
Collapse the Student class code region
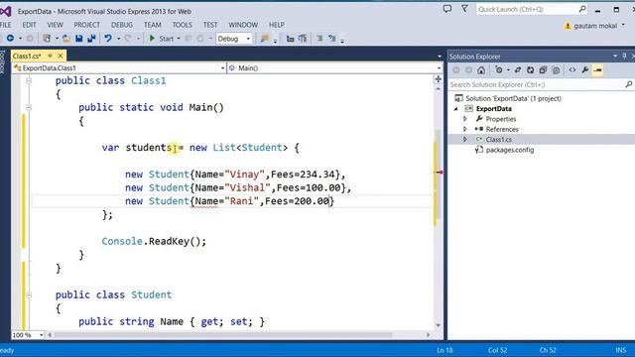point(29,295)
